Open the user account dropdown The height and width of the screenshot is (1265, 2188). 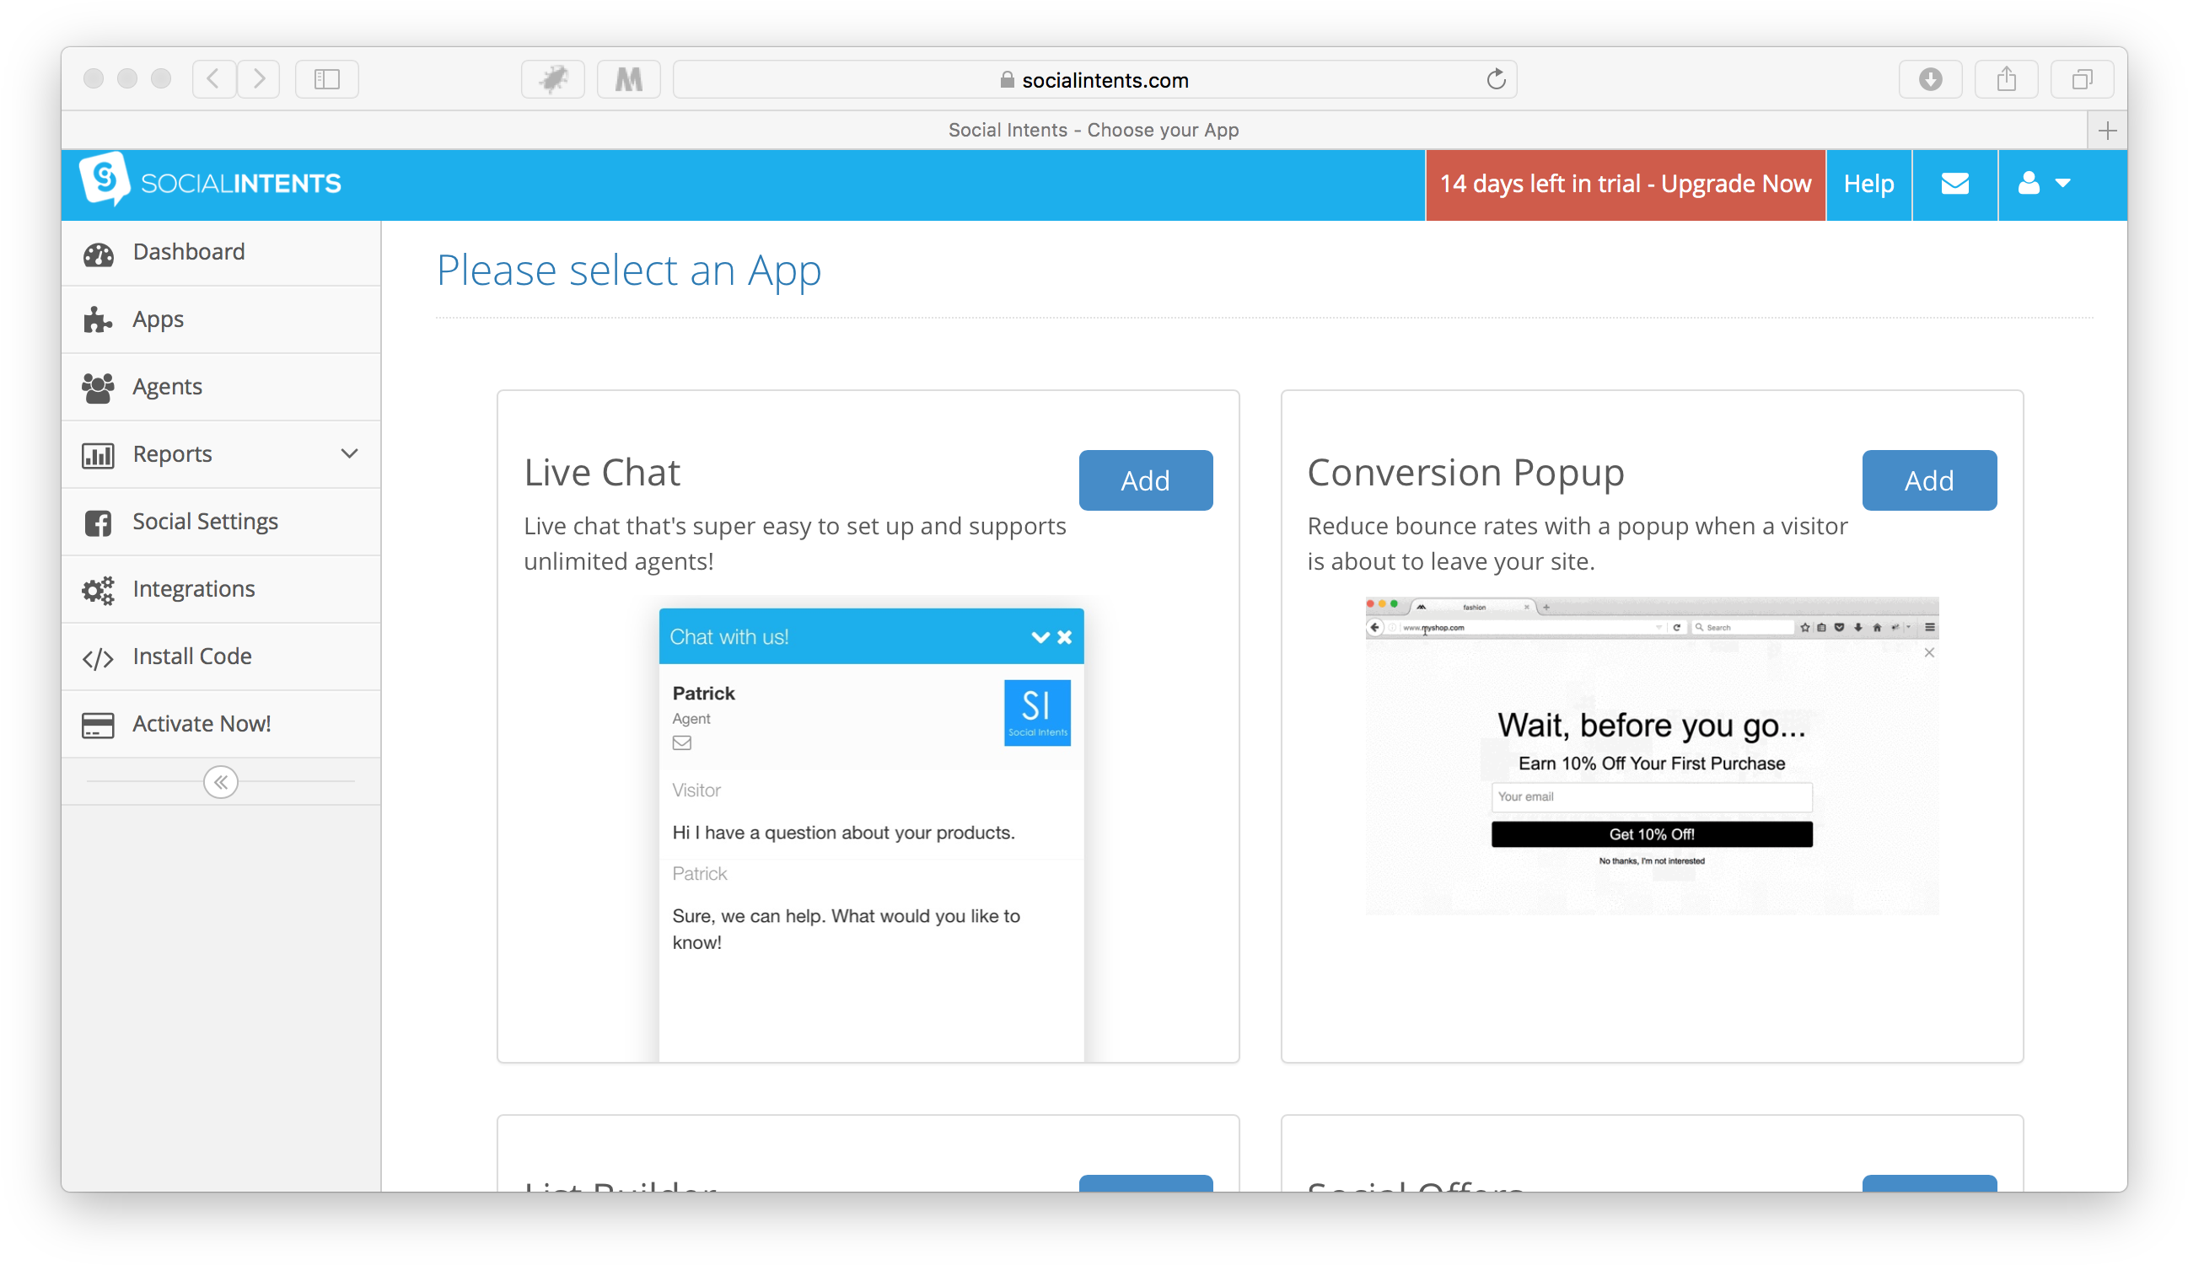(x=2045, y=184)
